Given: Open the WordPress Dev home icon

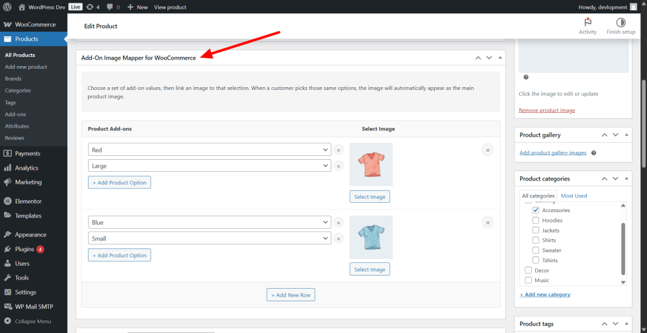Looking at the screenshot, I should pos(22,7).
